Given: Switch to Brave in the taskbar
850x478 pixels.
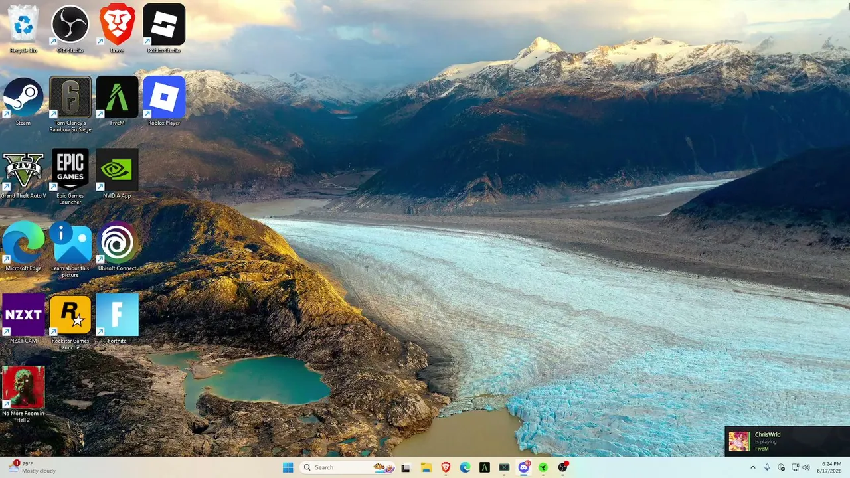Looking at the screenshot, I should (x=446, y=467).
